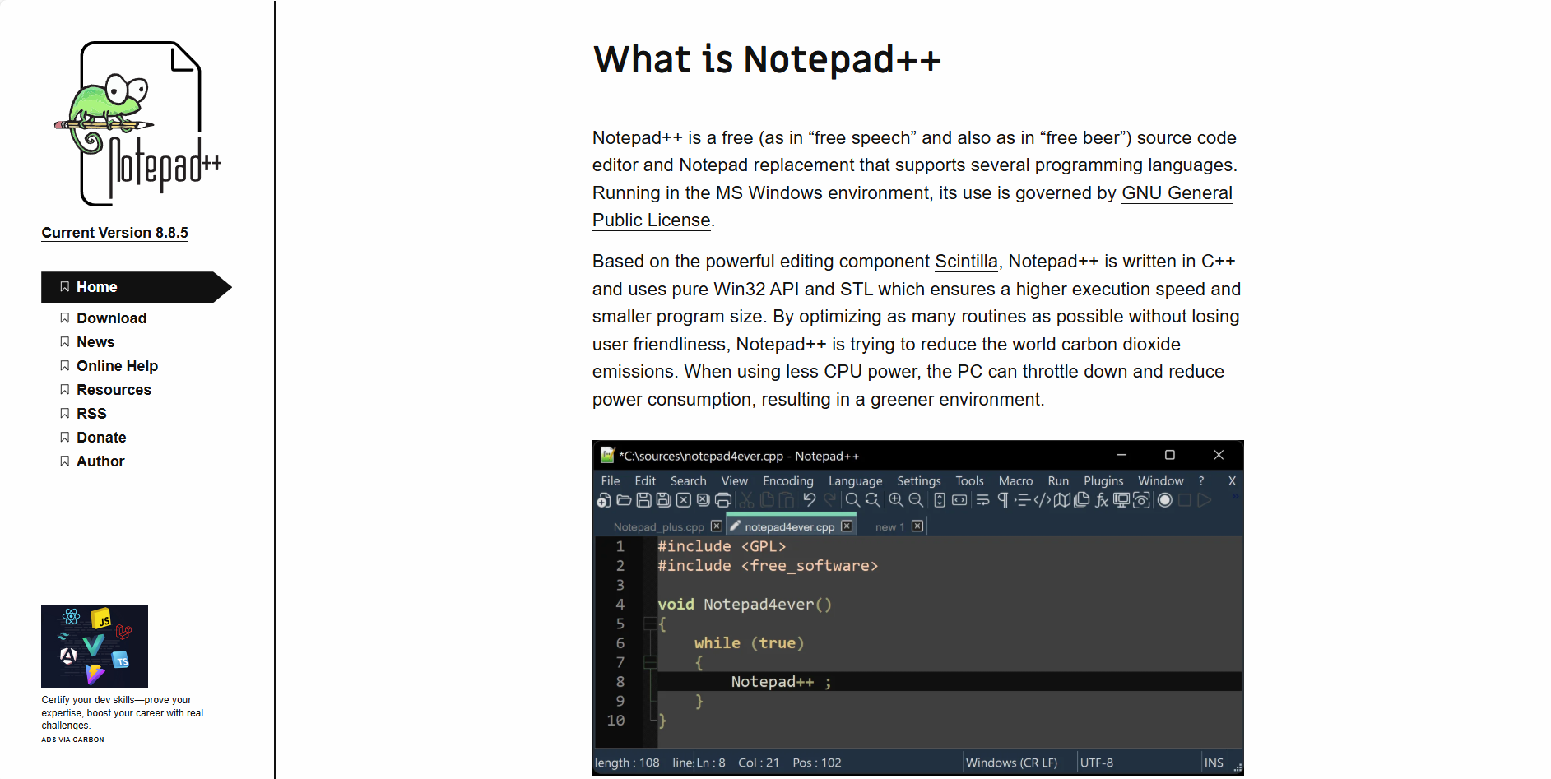Click the Notepad++ chameleon logo
The width and height of the screenshot is (1551, 779).
tap(138, 123)
